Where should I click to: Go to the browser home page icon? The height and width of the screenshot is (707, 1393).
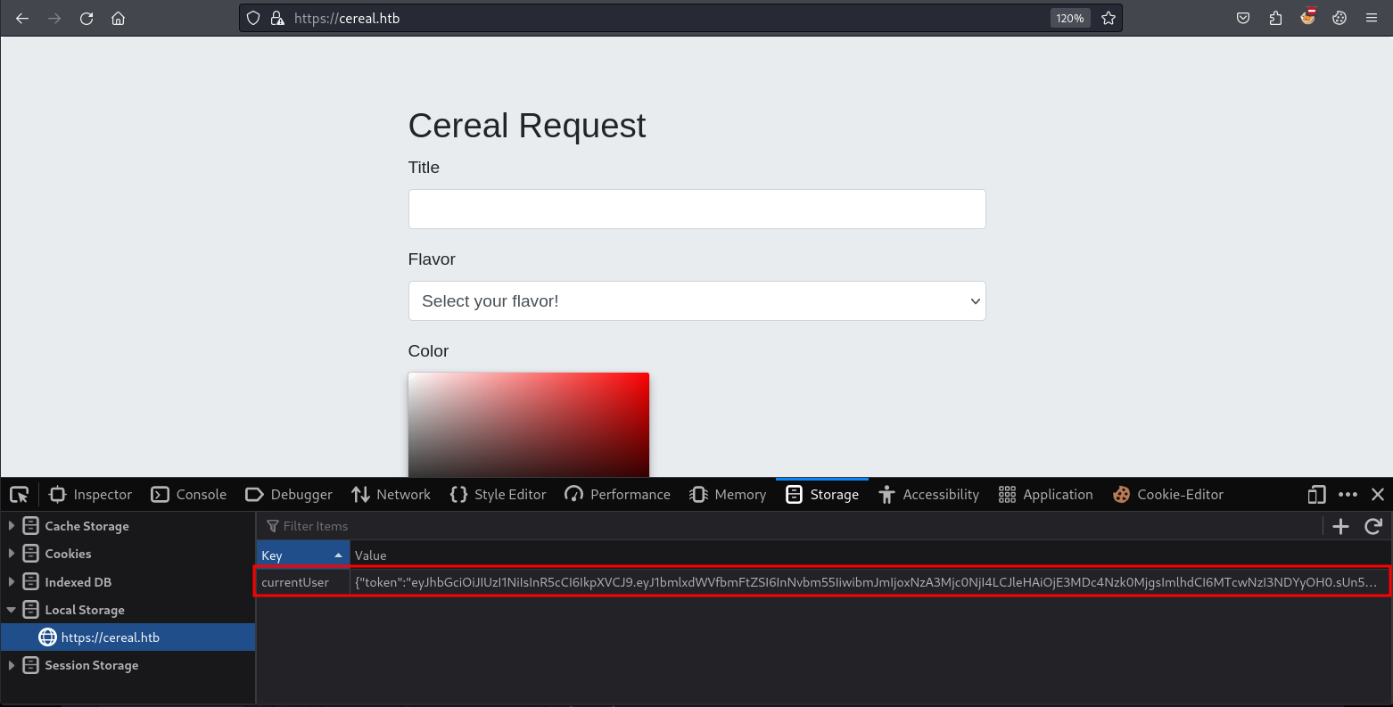tap(118, 18)
